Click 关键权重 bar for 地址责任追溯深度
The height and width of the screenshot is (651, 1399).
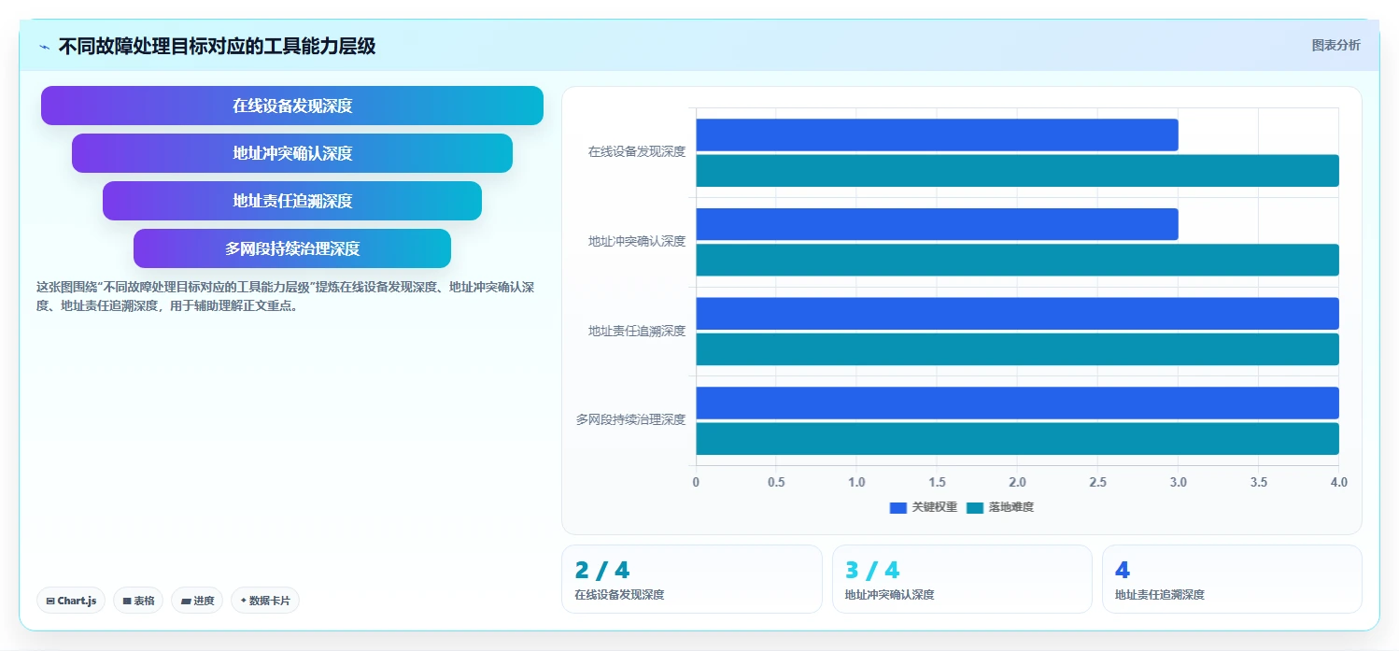click(x=1017, y=314)
